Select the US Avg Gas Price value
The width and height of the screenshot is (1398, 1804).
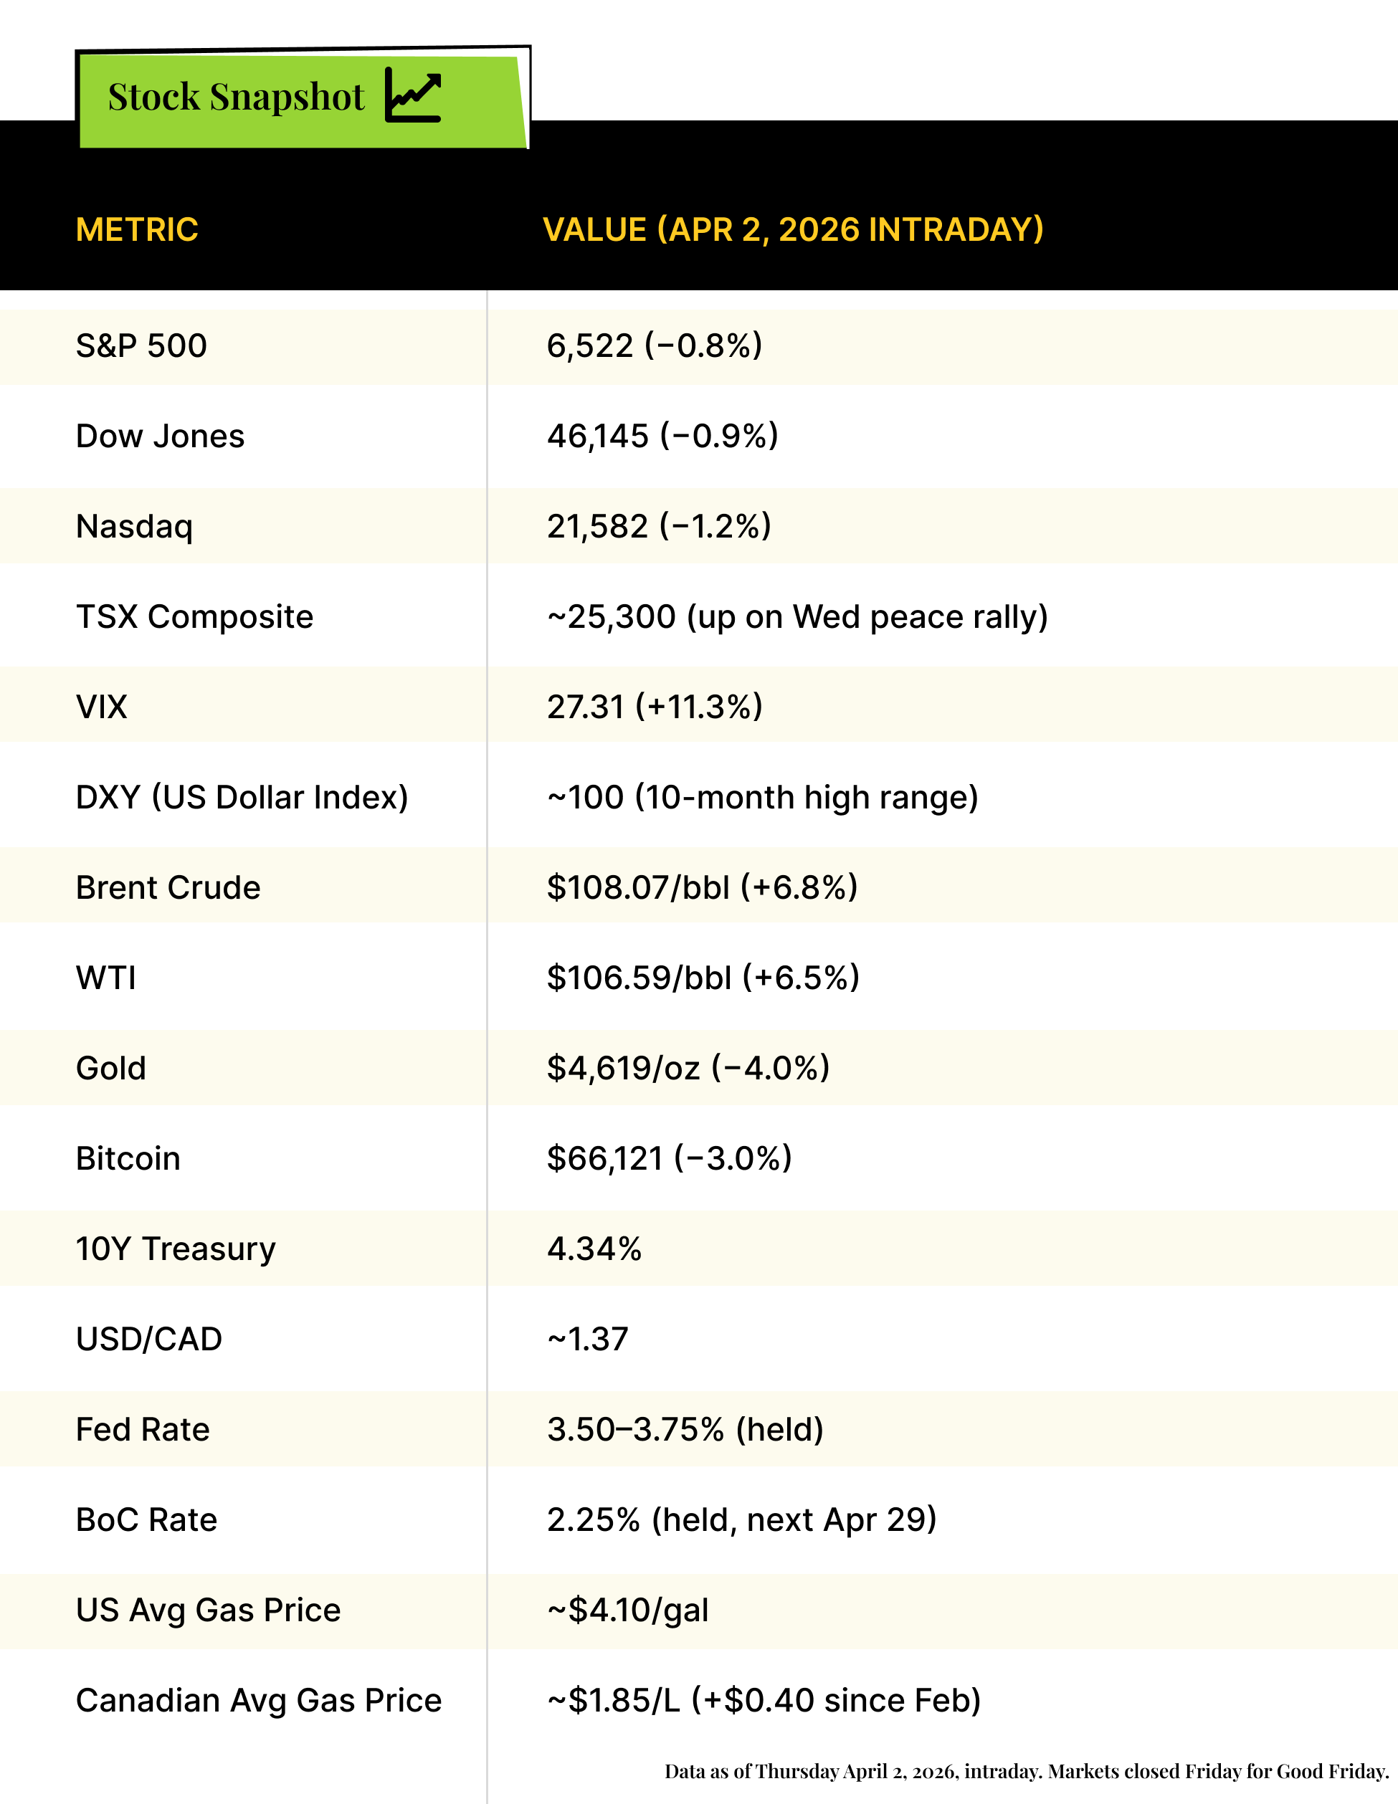(x=628, y=1610)
